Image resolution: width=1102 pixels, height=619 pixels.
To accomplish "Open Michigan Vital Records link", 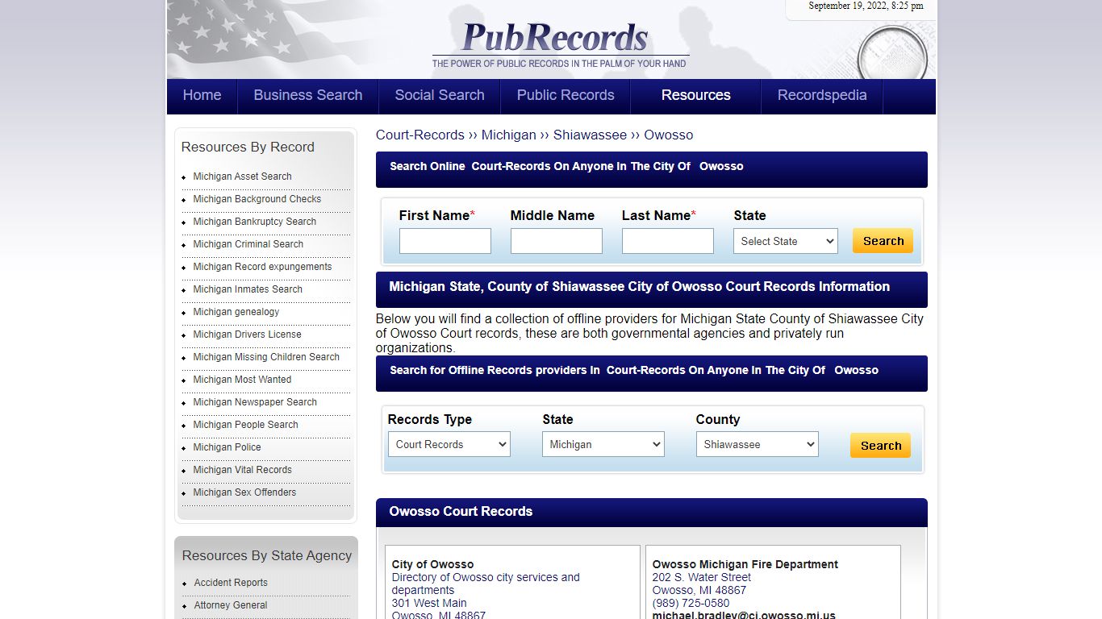I will coord(243,470).
